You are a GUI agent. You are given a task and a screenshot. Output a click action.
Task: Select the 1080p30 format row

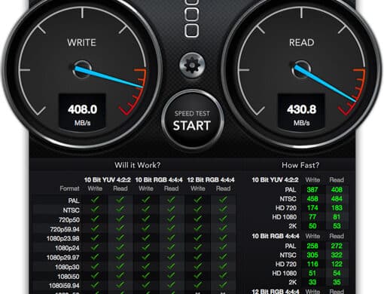click(x=67, y=267)
